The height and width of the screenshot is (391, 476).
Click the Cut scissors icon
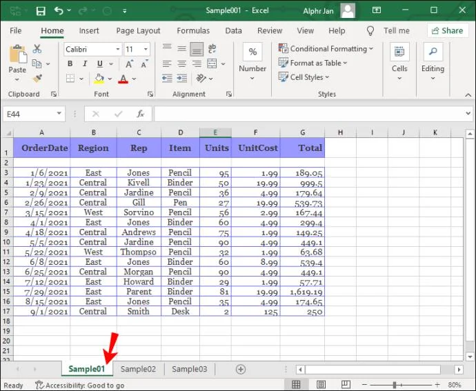pyautogui.click(x=37, y=48)
